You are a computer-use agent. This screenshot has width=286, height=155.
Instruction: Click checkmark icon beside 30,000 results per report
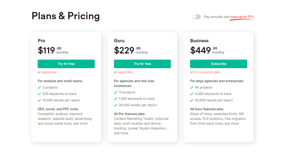[115, 105]
